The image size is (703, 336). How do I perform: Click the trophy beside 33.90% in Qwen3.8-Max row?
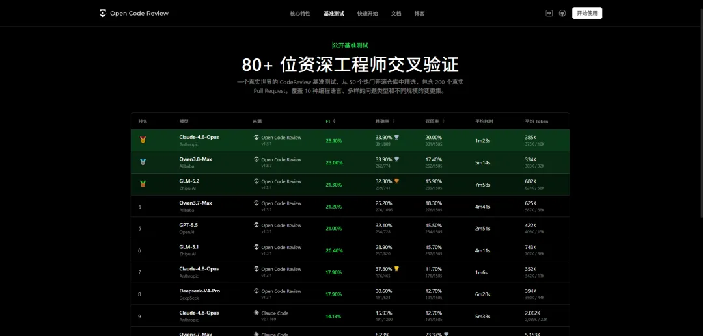pos(396,159)
